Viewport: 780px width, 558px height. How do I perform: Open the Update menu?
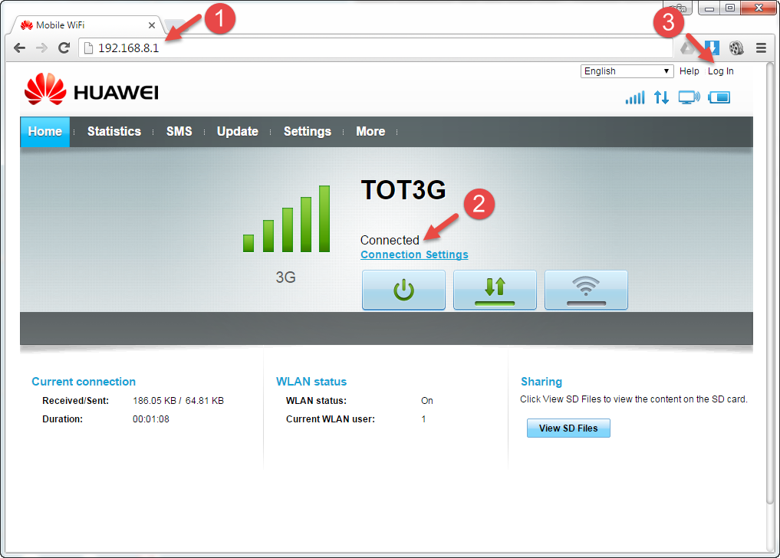(237, 131)
